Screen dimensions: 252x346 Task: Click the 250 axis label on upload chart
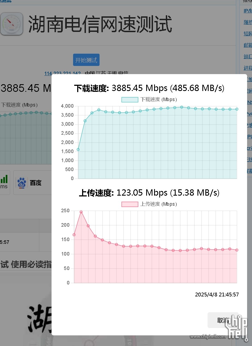[x=66, y=211]
